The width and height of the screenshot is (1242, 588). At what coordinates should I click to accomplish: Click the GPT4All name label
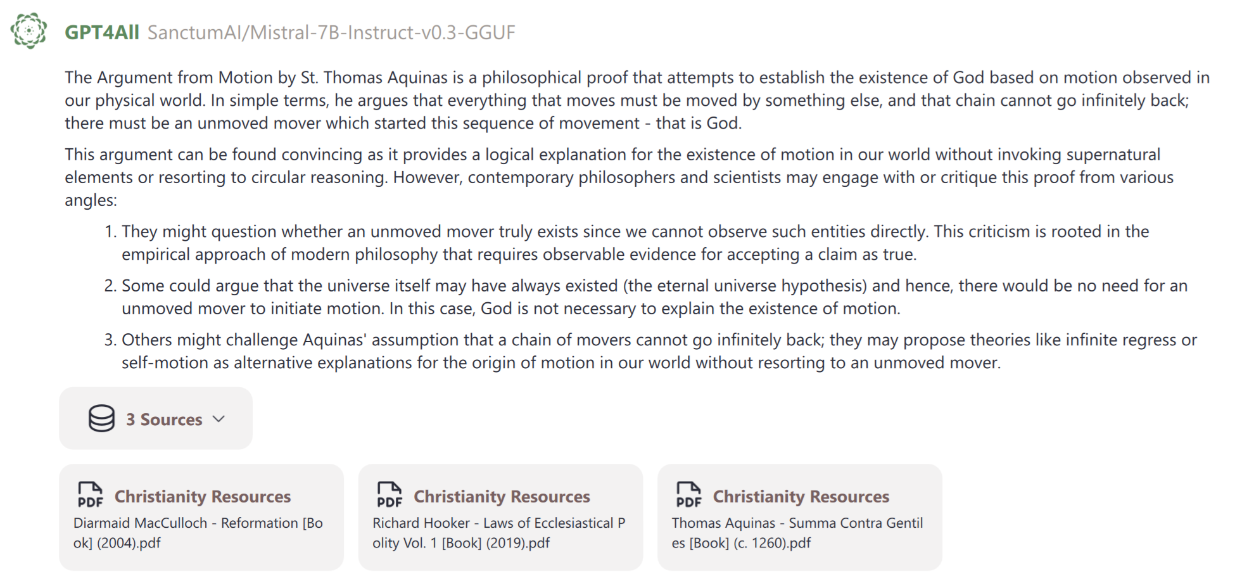(x=102, y=32)
